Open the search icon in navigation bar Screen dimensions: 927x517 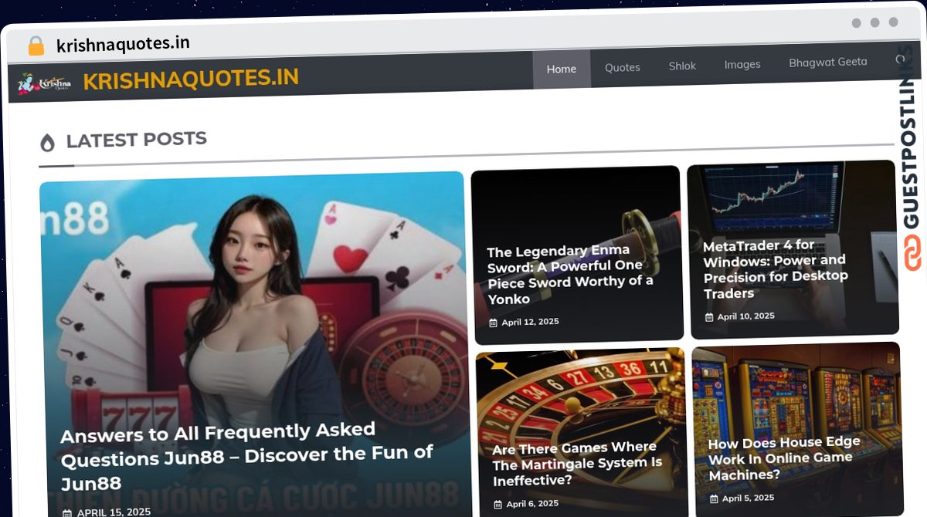(901, 59)
